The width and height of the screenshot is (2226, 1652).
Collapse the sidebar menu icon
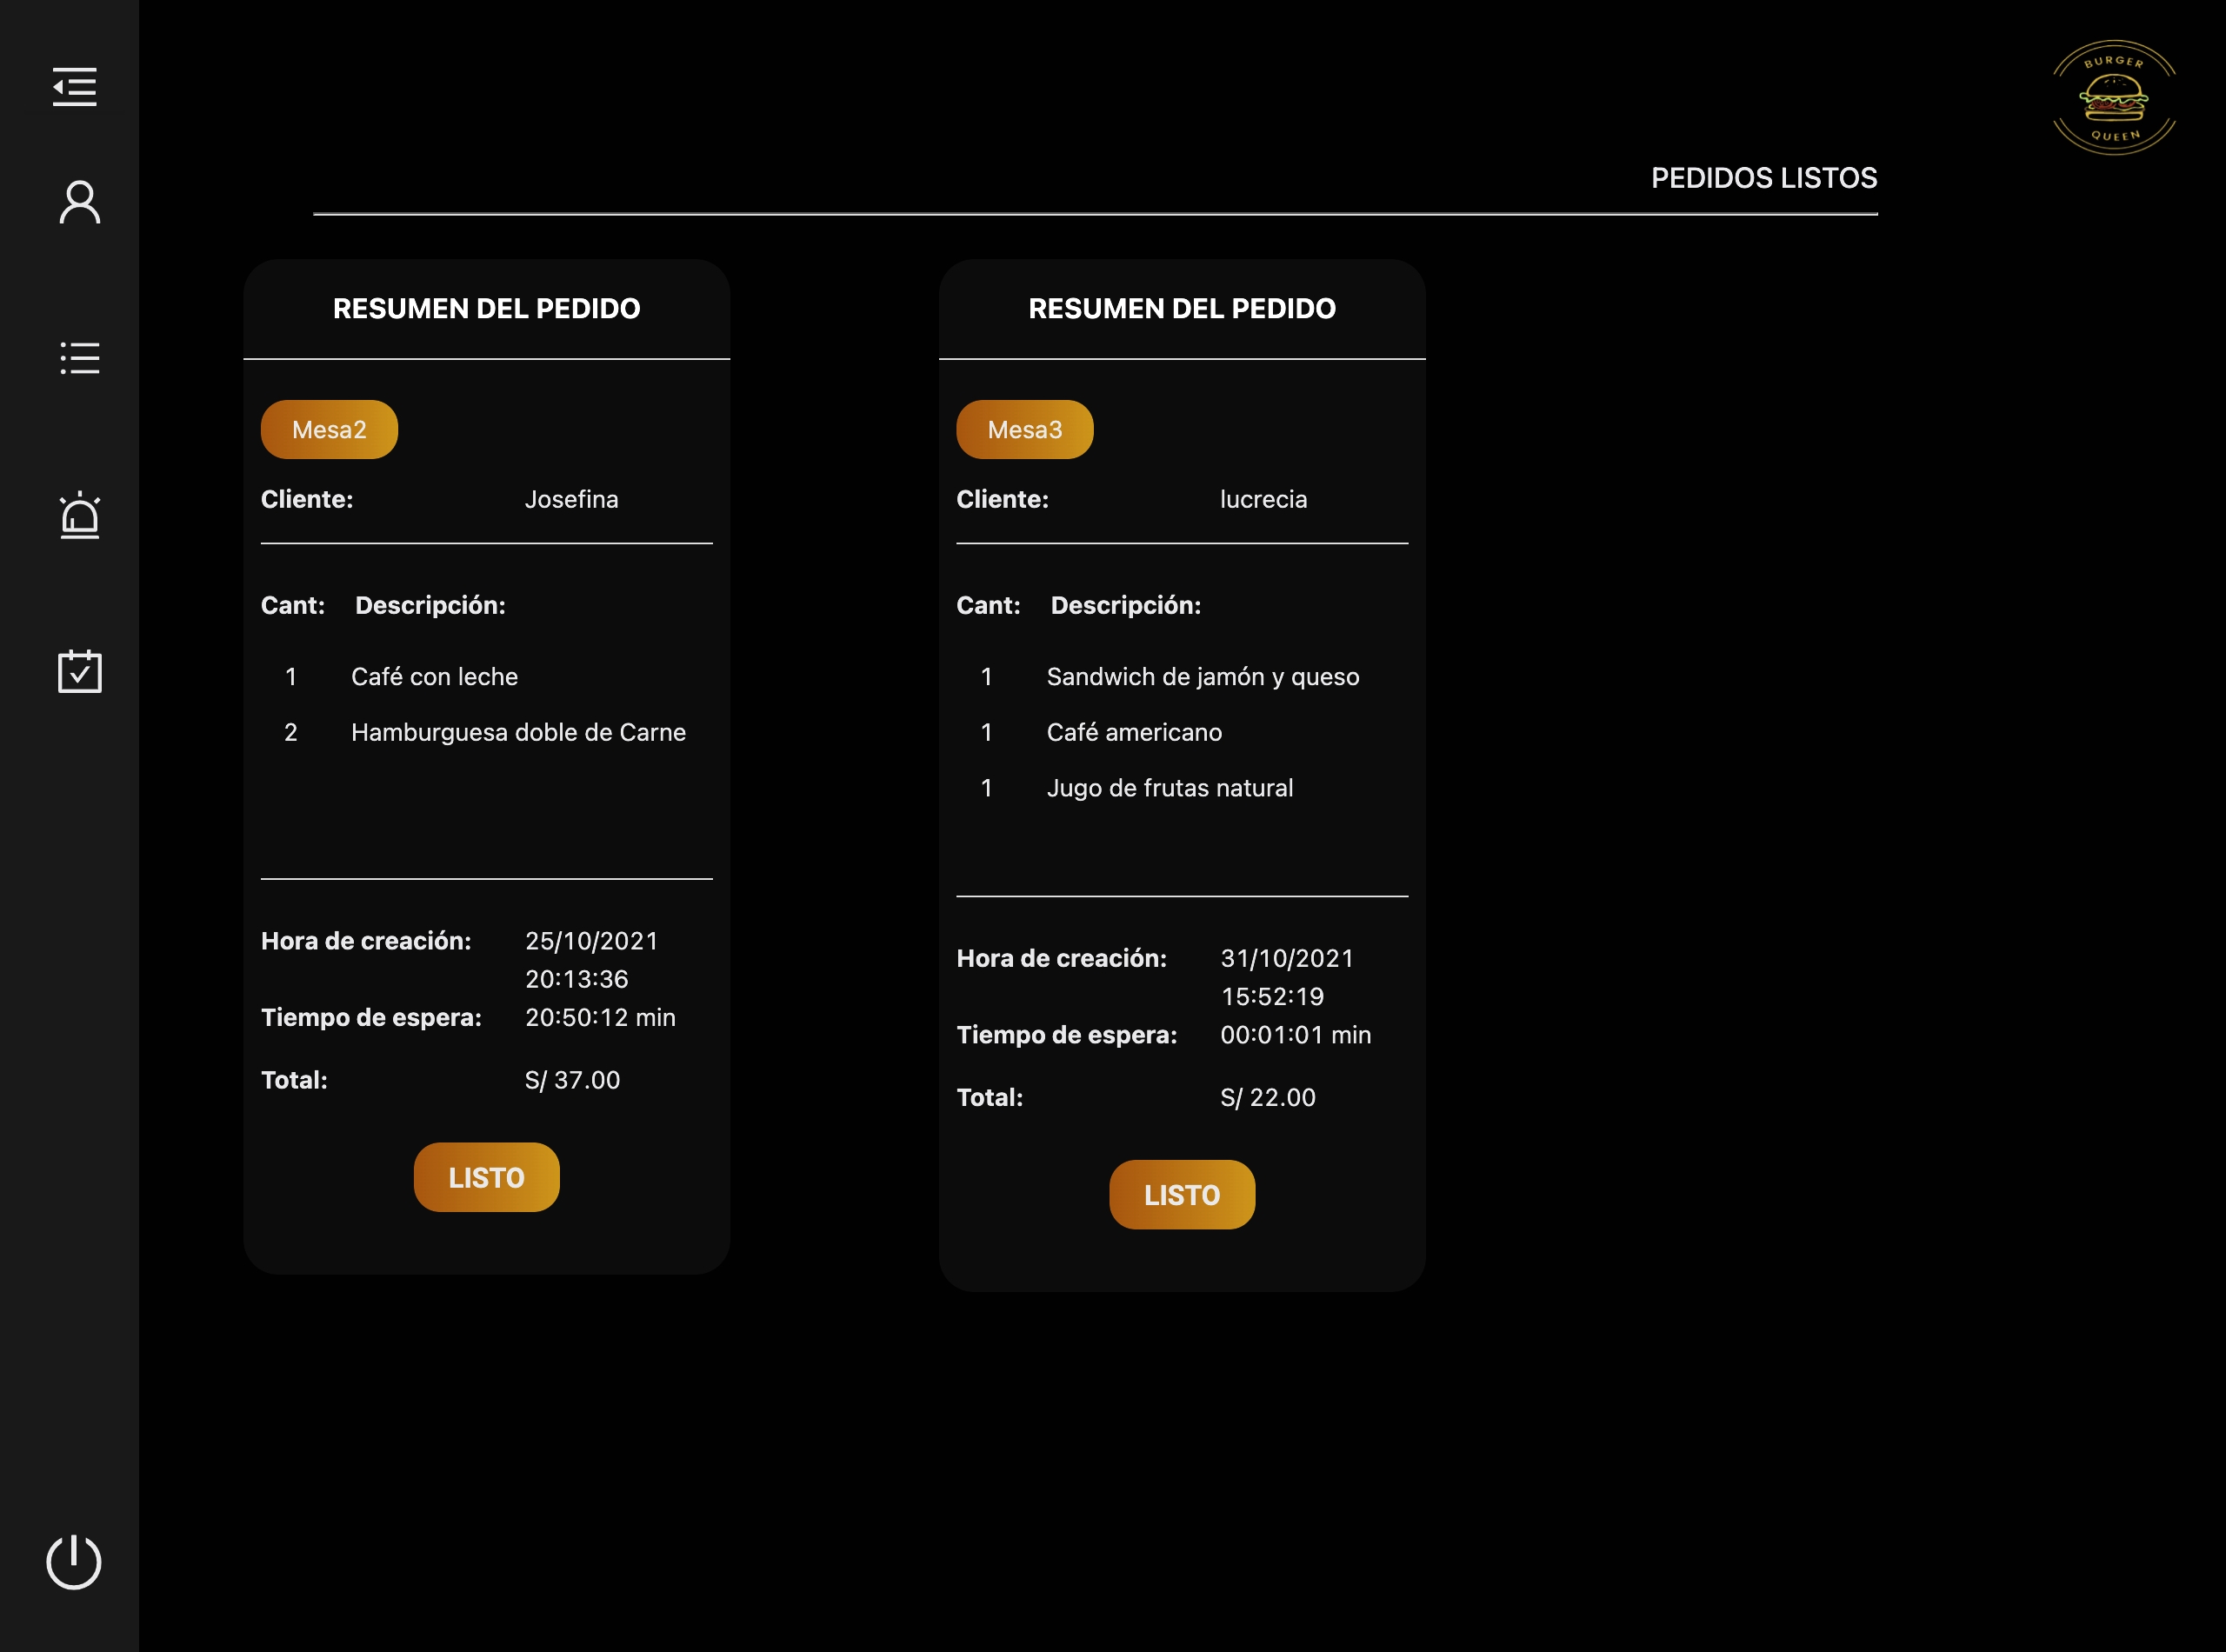click(x=75, y=87)
